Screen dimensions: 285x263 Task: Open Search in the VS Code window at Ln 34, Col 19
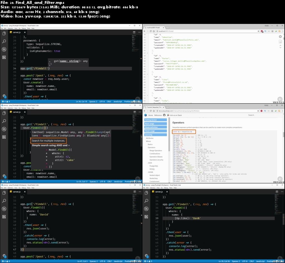click(x=4, y=41)
